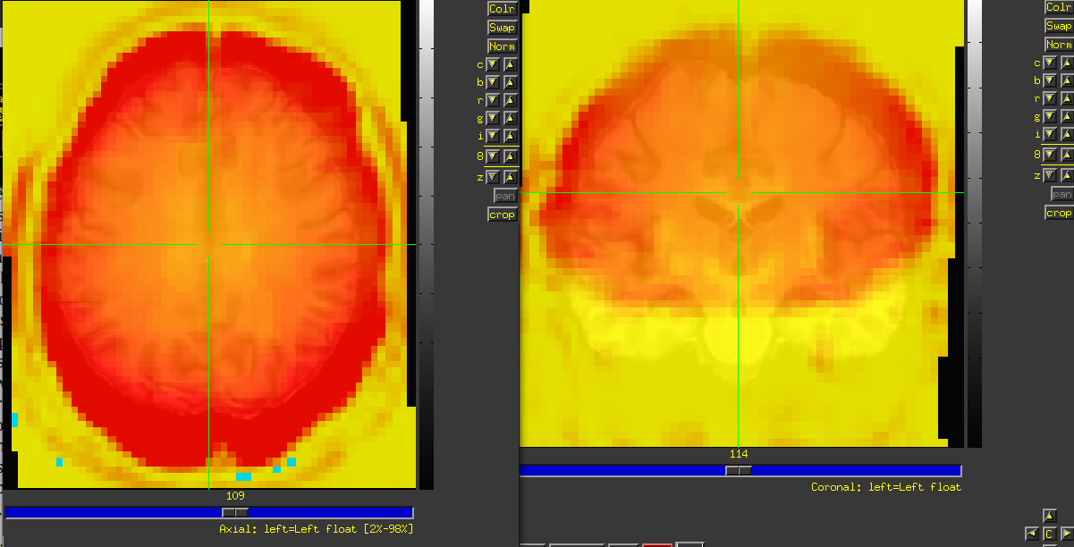Click crop button in coronal viewer
1074x547 pixels.
pos(1059,213)
